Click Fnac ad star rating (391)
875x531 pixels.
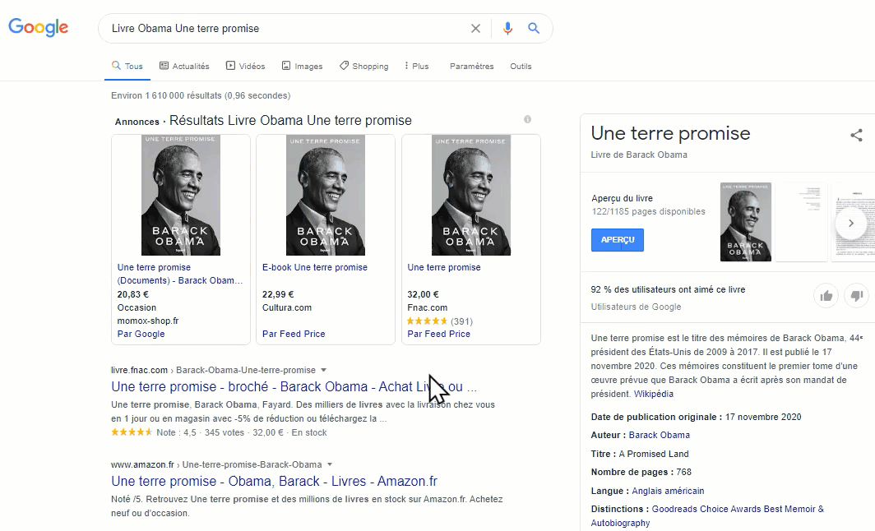(440, 321)
